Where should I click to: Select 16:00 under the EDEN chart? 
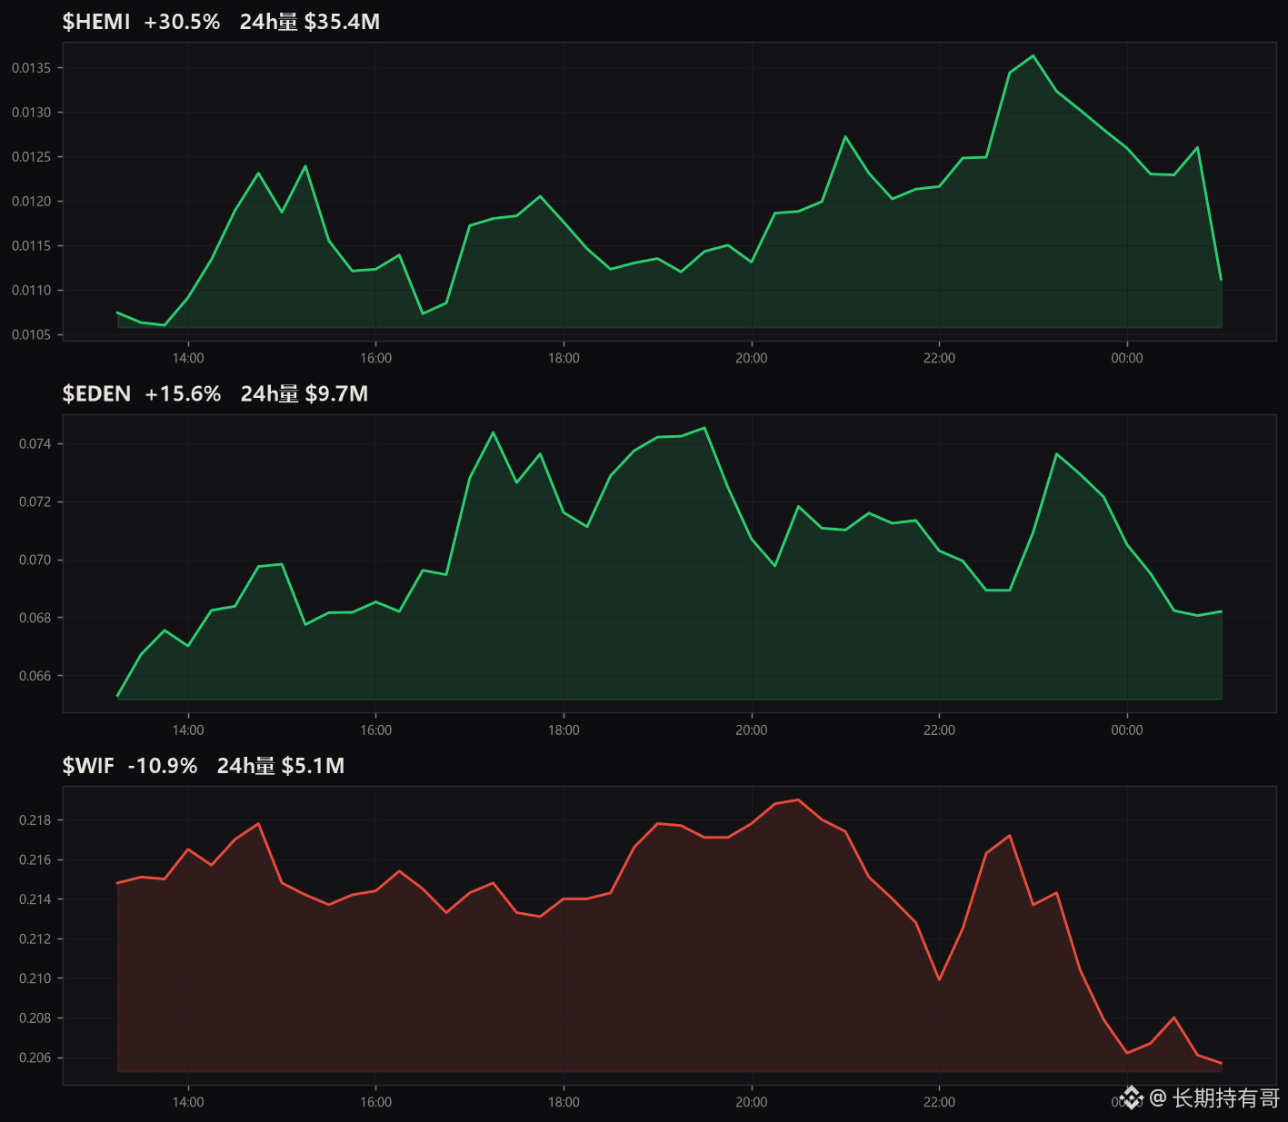[375, 730]
